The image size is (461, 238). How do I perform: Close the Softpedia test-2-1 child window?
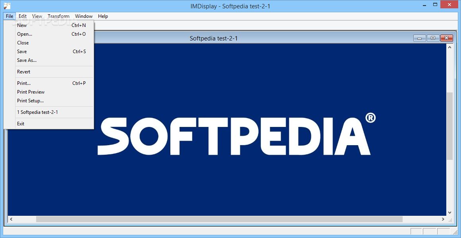pos(447,38)
